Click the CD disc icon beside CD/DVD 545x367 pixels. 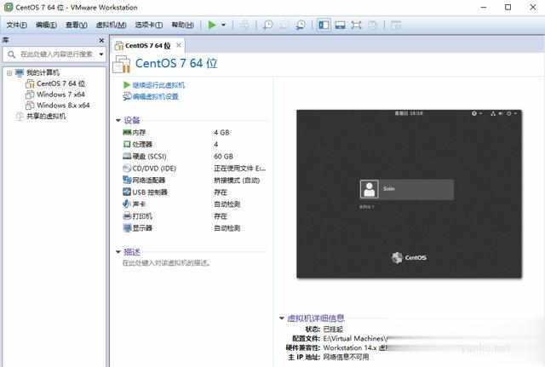[x=127, y=169]
